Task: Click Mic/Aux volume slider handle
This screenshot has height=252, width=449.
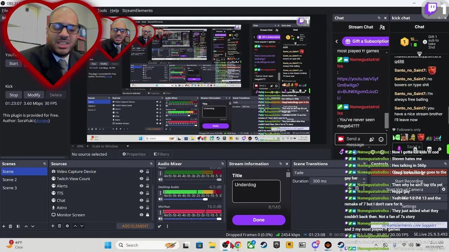Action: pyautogui.click(x=219, y=219)
